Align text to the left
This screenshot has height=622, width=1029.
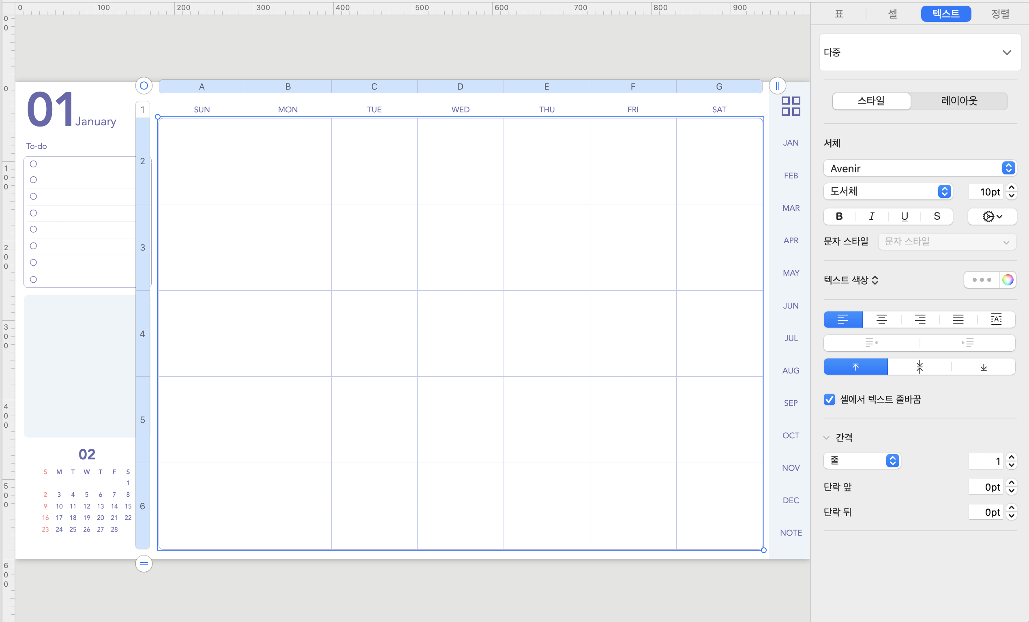843,320
